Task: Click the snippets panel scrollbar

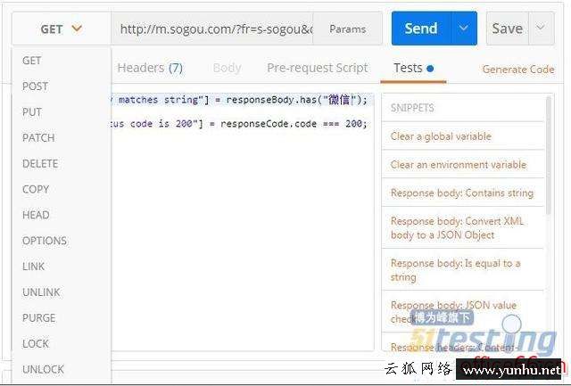Action: [549, 156]
